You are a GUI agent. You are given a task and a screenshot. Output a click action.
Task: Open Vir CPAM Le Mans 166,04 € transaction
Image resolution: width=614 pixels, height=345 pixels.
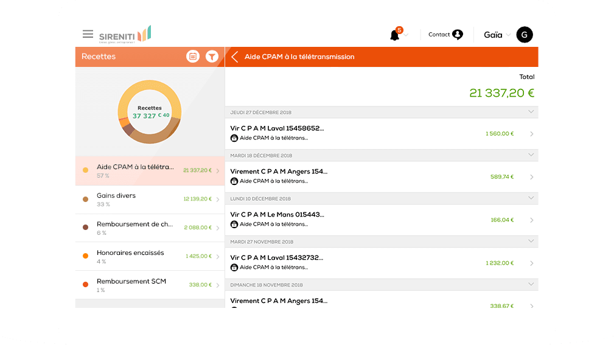point(382,220)
